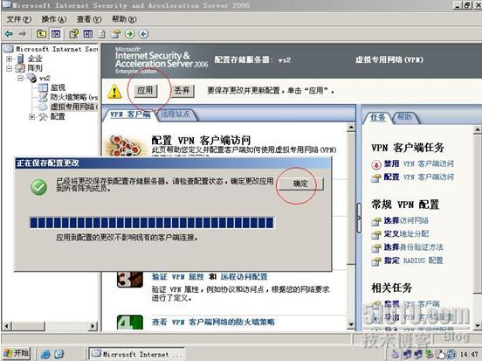Click the icon beside 选择身份验证方法
The width and height of the screenshot is (482, 361).
click(x=376, y=247)
